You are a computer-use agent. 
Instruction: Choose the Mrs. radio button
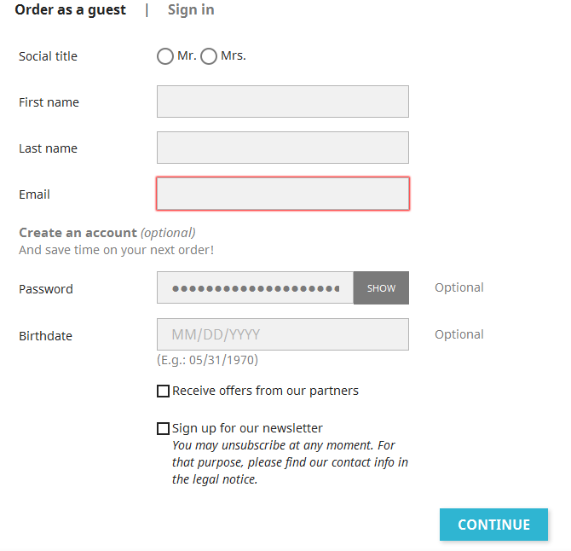[x=209, y=56]
